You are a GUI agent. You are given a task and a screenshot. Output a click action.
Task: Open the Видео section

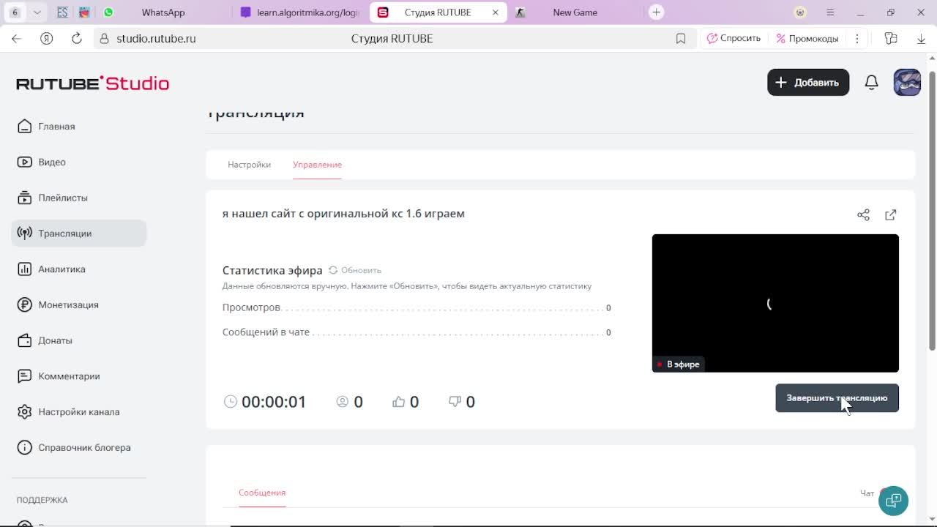[42, 162]
